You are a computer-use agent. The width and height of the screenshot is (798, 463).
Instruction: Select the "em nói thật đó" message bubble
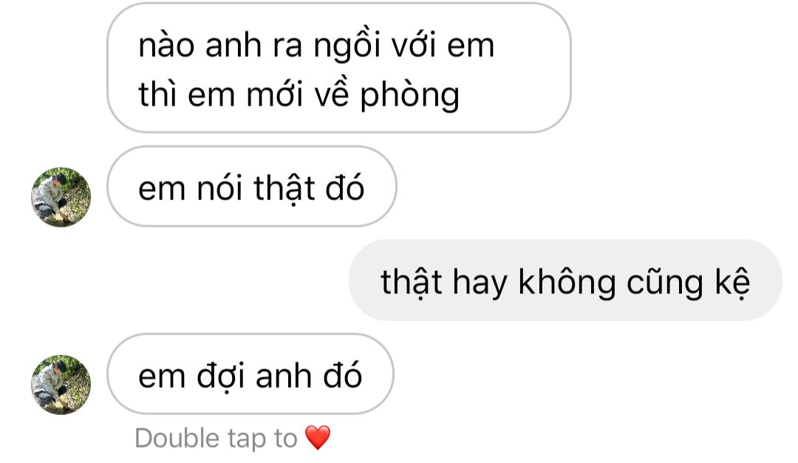click(x=251, y=186)
